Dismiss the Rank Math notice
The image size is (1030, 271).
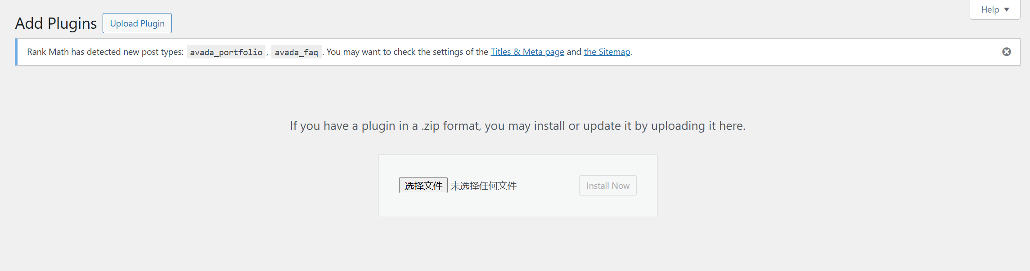(1007, 52)
